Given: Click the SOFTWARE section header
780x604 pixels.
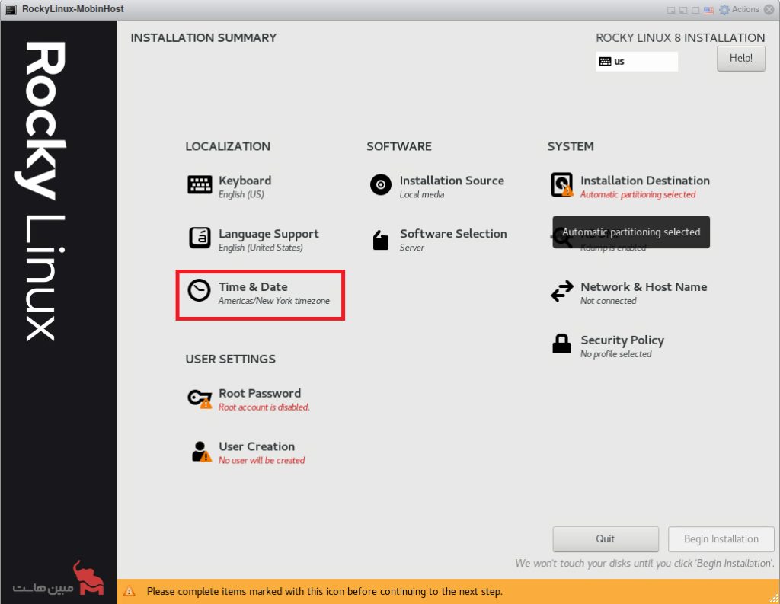Looking at the screenshot, I should [399, 146].
